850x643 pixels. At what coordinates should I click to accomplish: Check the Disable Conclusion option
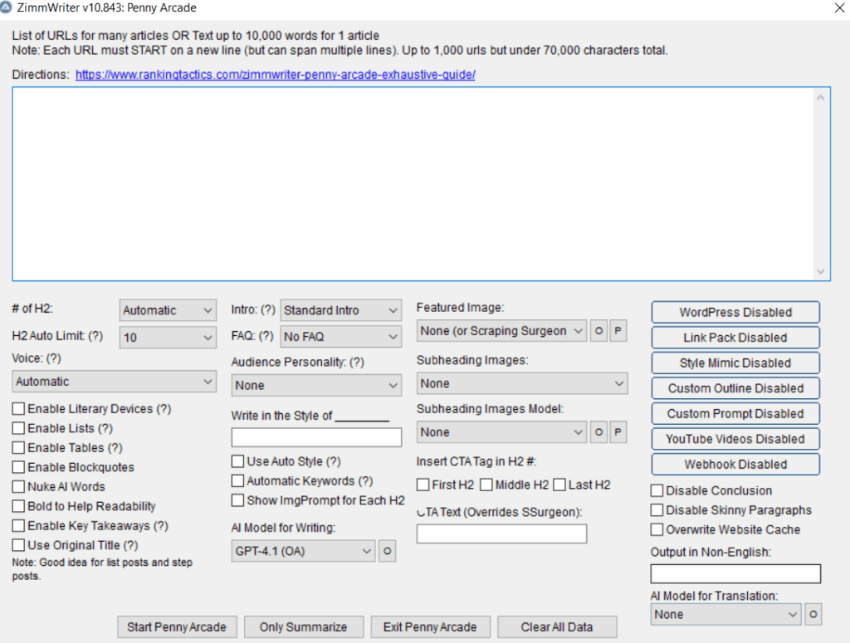click(x=657, y=491)
